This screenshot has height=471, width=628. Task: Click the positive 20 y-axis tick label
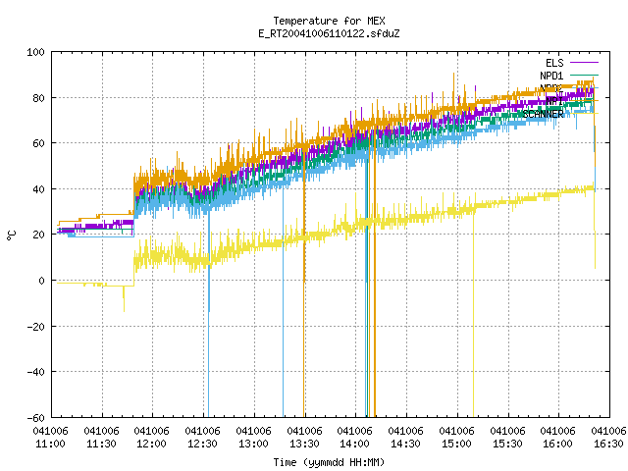38,235
